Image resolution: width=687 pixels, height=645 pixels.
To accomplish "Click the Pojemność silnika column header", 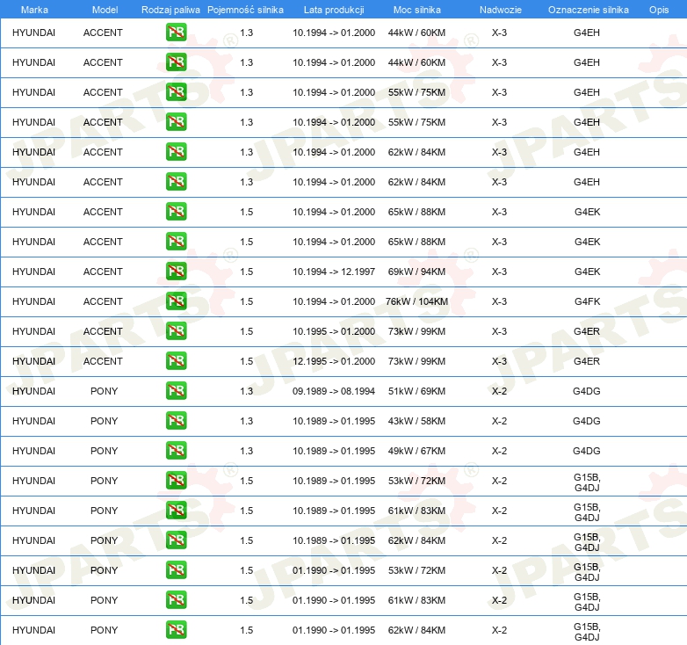I will [x=245, y=10].
